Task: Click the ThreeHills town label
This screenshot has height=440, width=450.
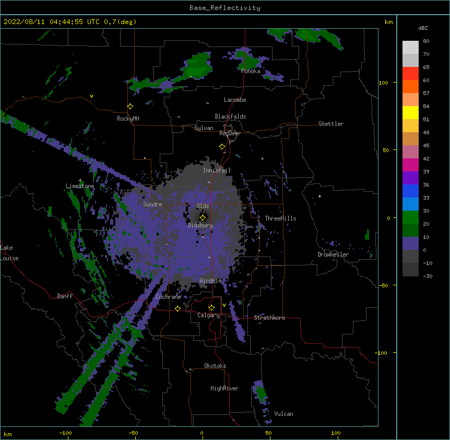Action: pos(280,218)
